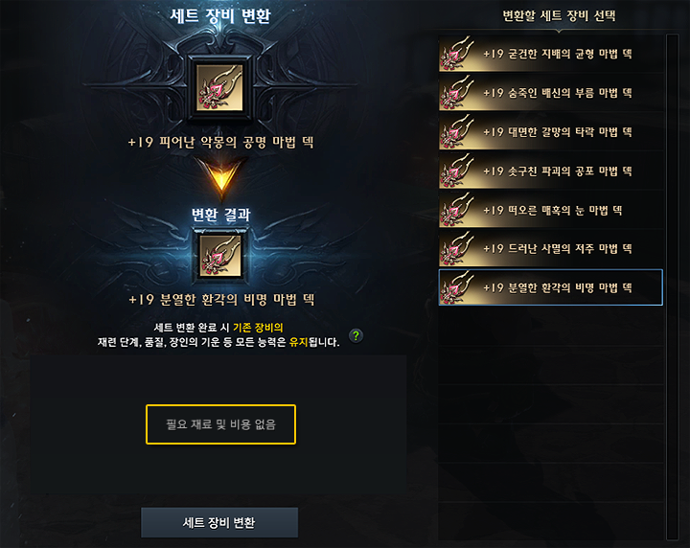
Task: Click the source equipment icon slot at top
Action: 219,87
